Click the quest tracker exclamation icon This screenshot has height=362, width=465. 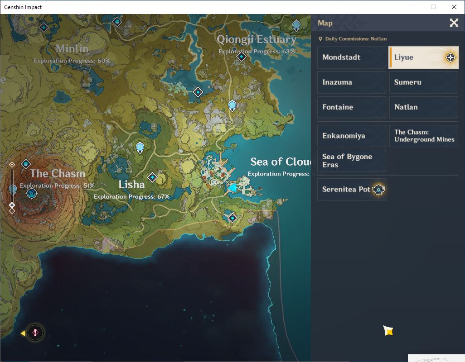pyautogui.click(x=35, y=333)
